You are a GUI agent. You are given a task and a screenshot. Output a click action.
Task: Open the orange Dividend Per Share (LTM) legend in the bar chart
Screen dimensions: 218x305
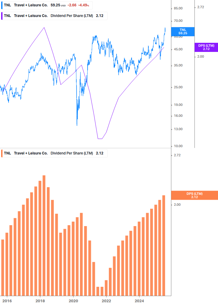click(x=54, y=153)
